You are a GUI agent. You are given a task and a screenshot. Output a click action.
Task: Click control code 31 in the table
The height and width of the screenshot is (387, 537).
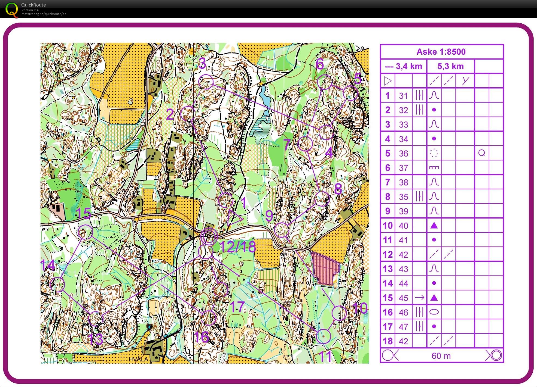[404, 96]
